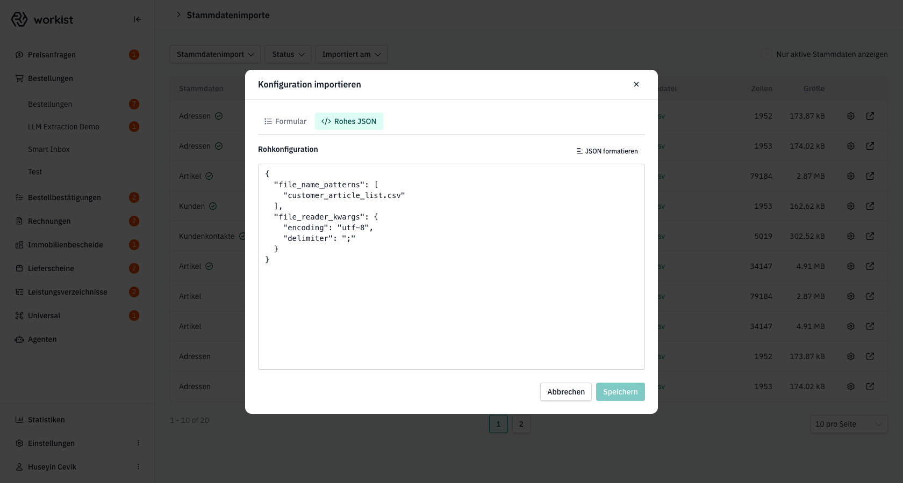Click the Kunden row name
Image resolution: width=903 pixels, height=483 pixels.
[192, 206]
